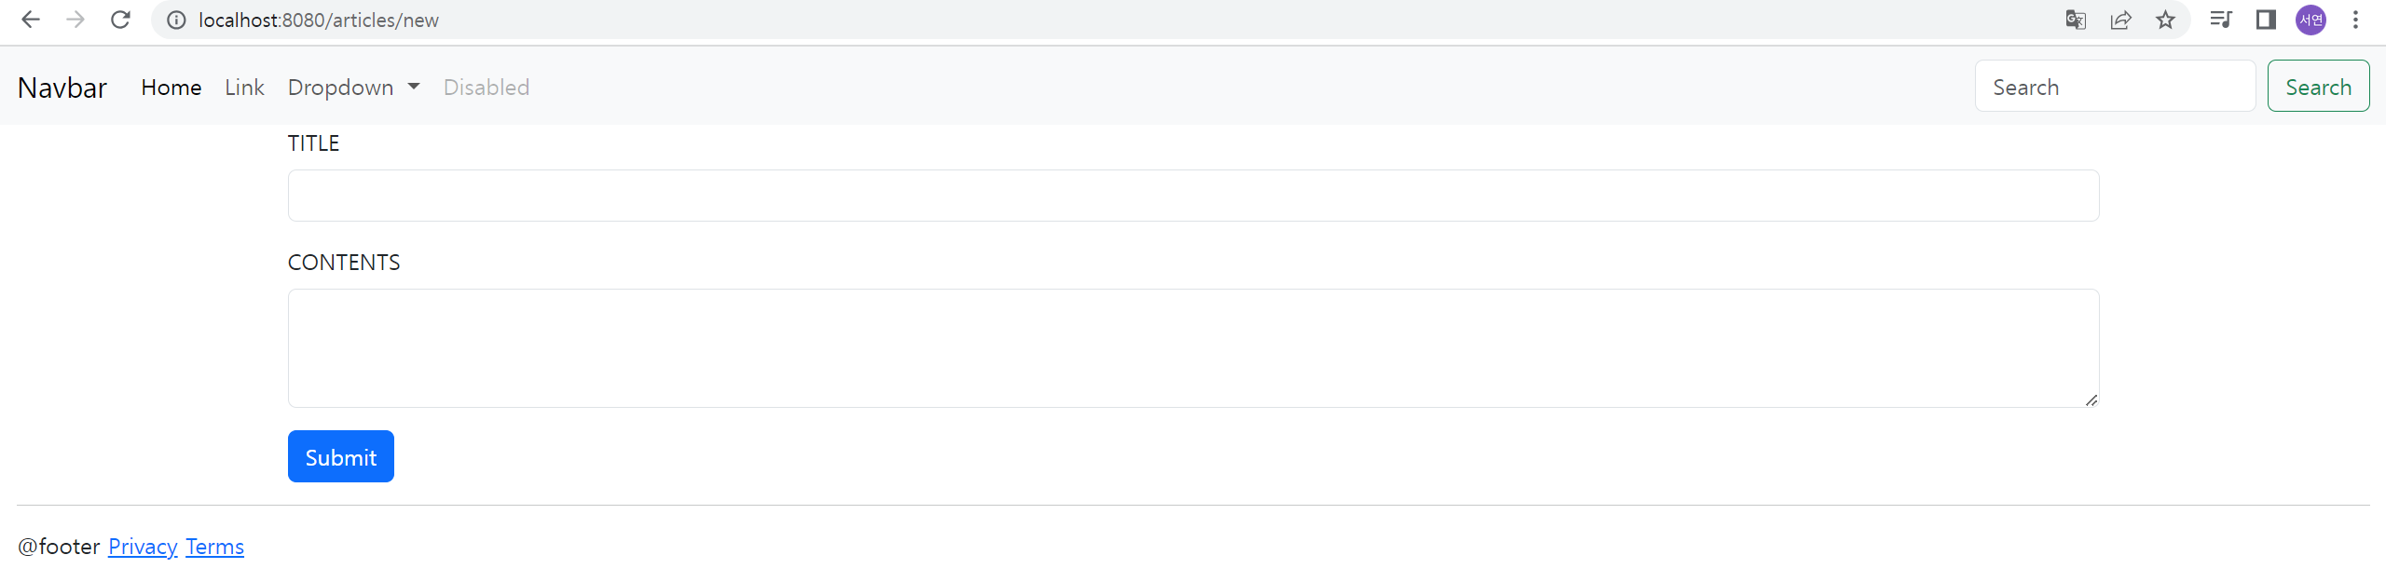2386x582 pixels.
Task: Focus the navbar Search input field
Action: pos(2115,86)
